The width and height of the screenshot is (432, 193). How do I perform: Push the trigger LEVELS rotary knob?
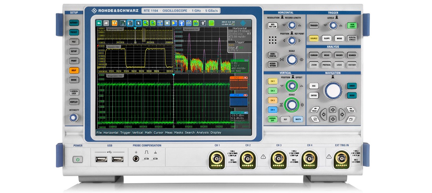(x=333, y=25)
